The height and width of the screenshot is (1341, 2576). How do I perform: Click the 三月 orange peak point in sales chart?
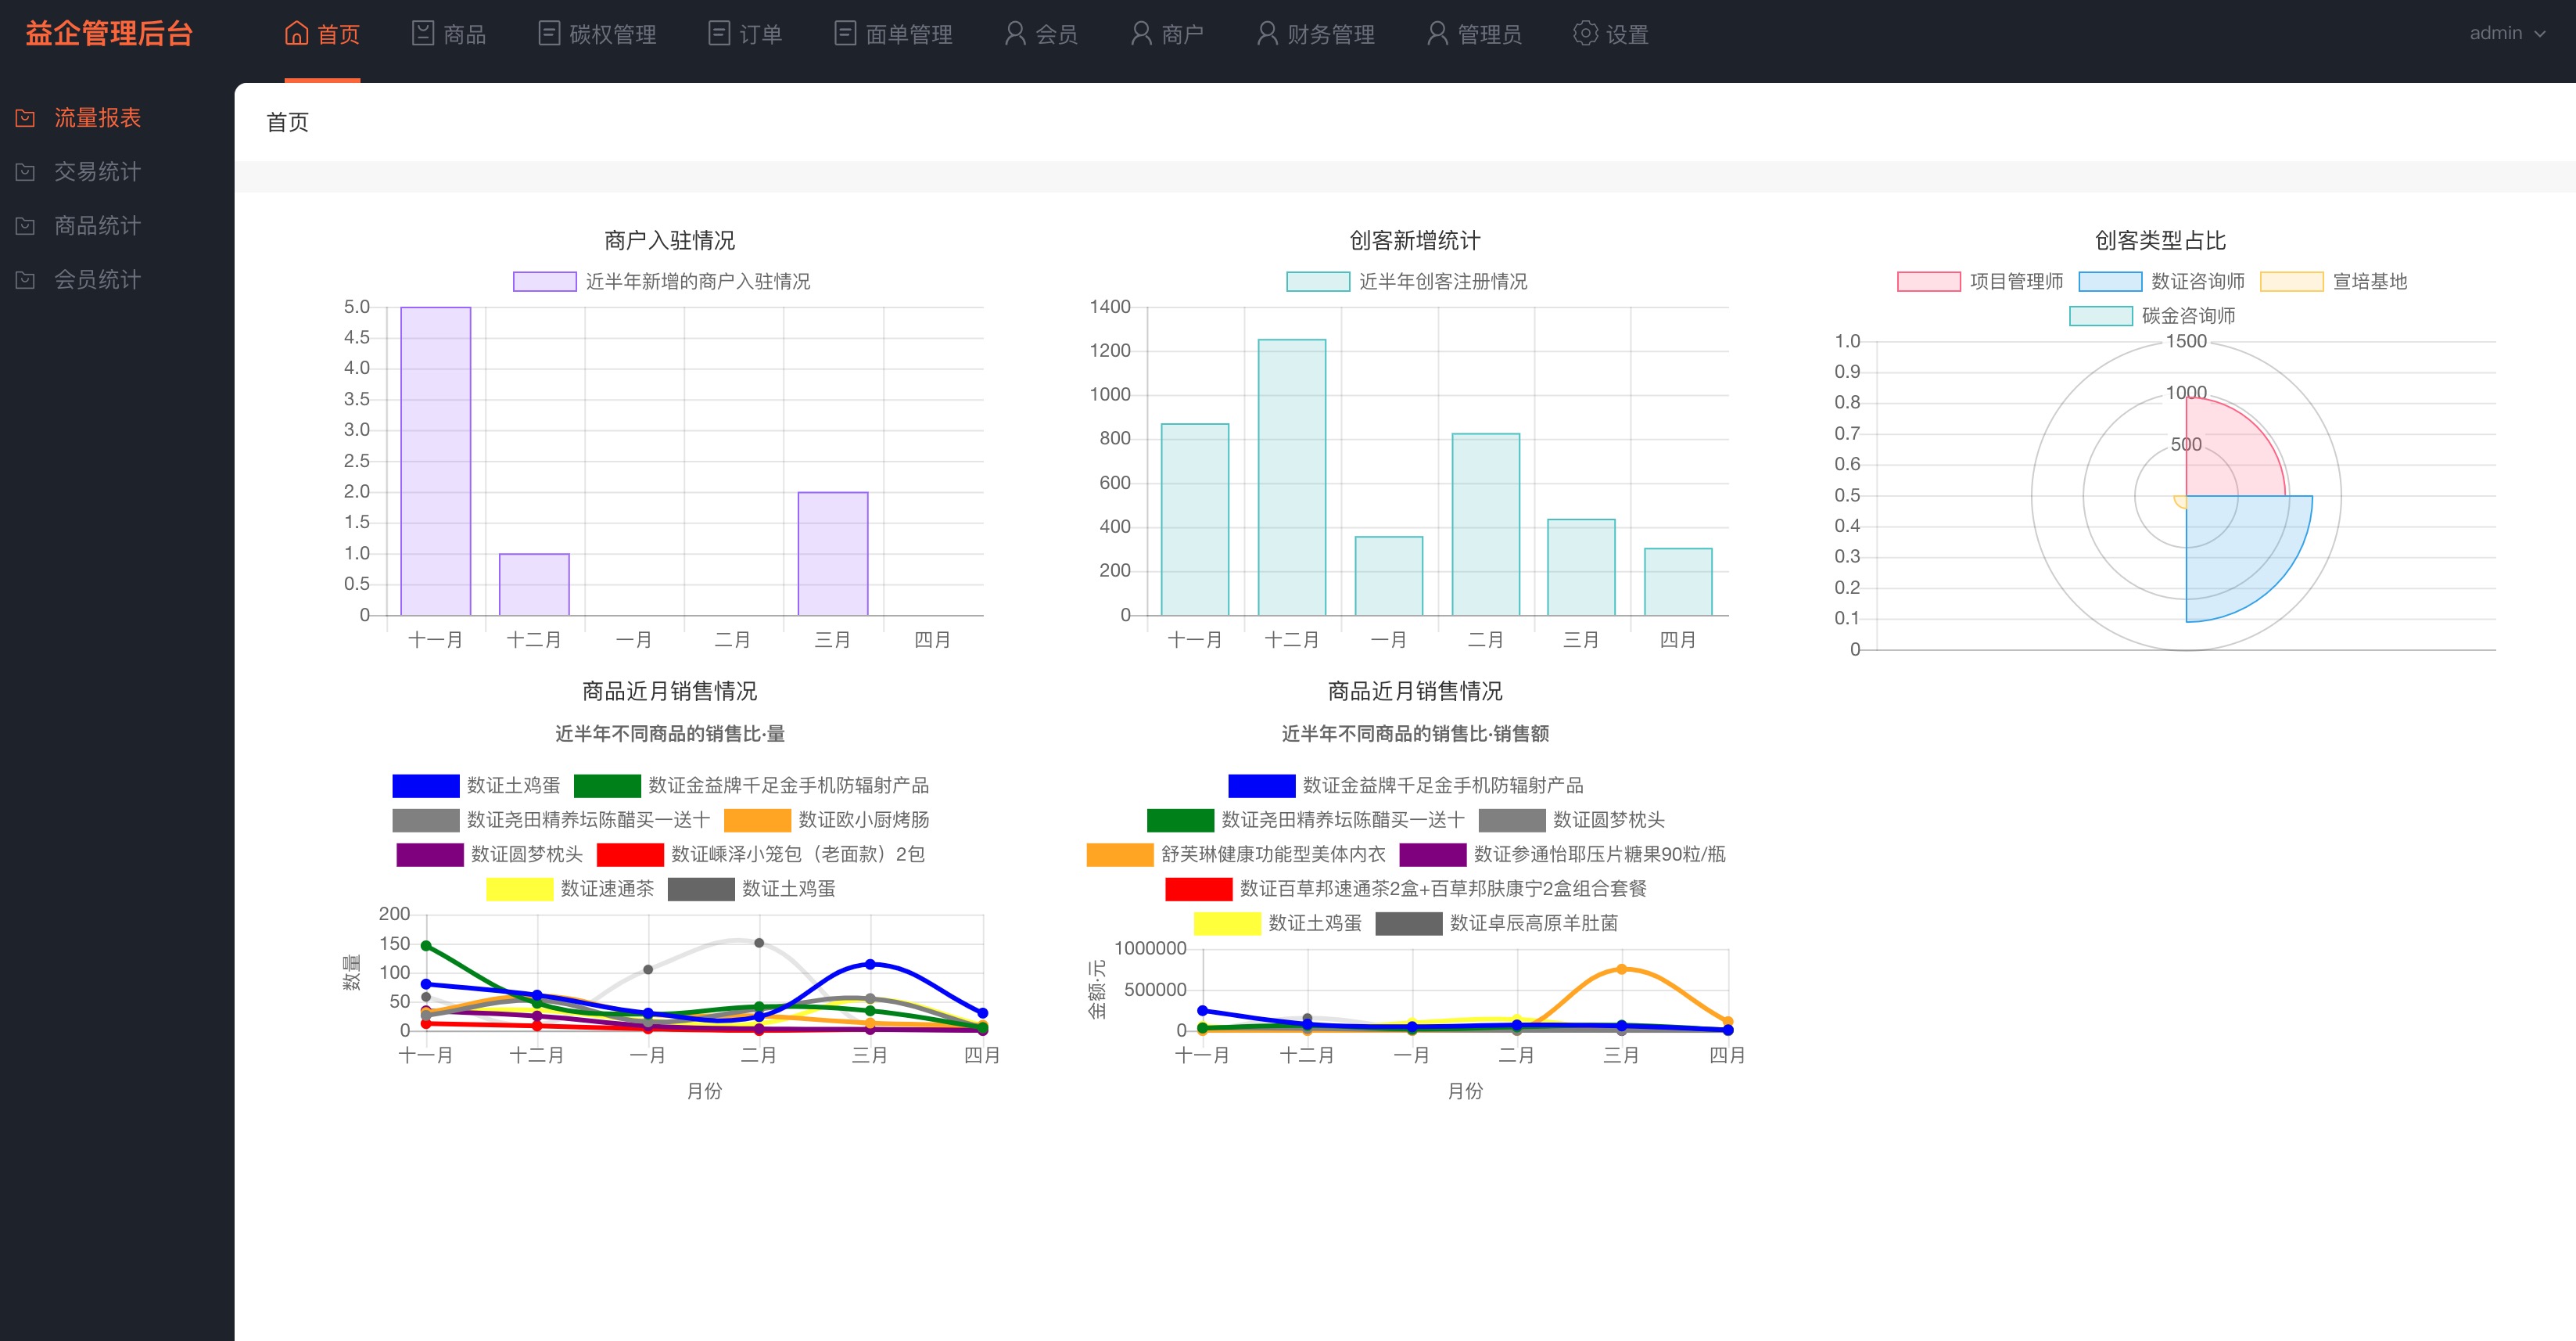point(1621,969)
